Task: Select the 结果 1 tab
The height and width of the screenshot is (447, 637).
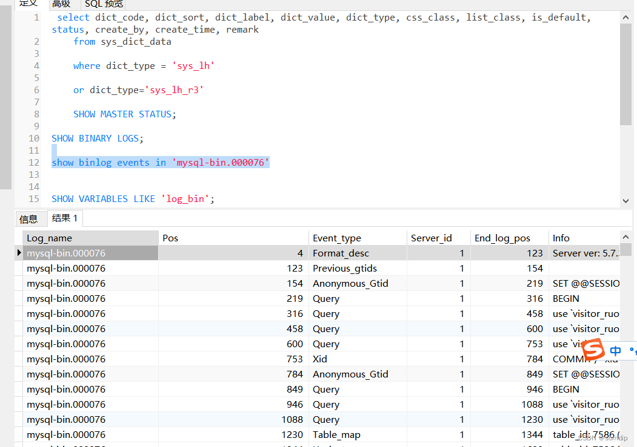Action: [64, 218]
